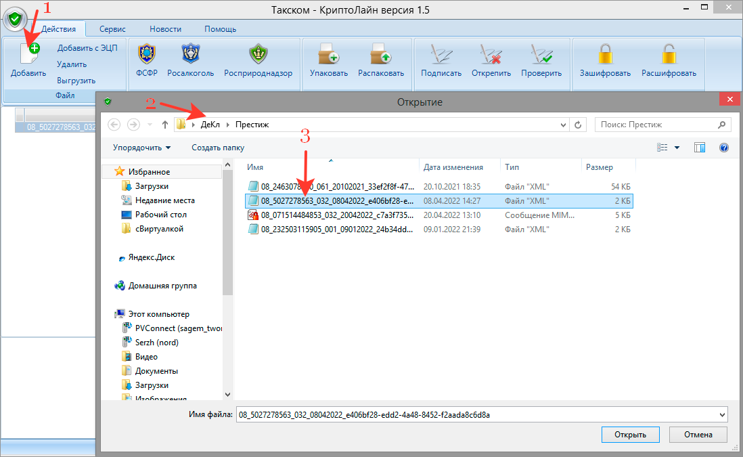Viewport: 743px width, 457px height.
Task: Go forward in the file dialog
Action: tap(133, 125)
